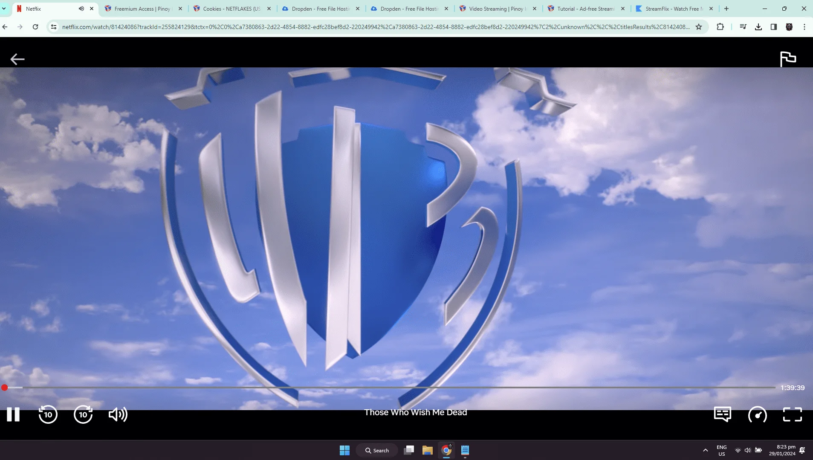Image resolution: width=813 pixels, height=460 pixels.
Task: Switch to the first Dropden tab
Action: click(x=320, y=9)
